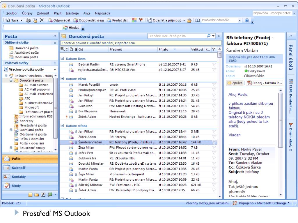
Task: Click the Hledat search button
Action: pyautogui.click(x=71, y=28)
